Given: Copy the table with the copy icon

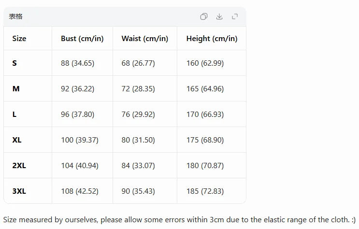Looking at the screenshot, I should [x=204, y=16].
